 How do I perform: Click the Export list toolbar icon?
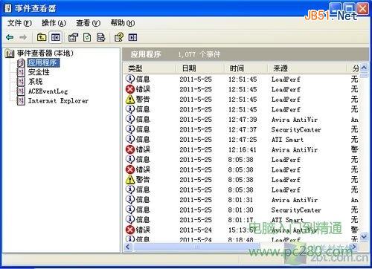point(101,37)
